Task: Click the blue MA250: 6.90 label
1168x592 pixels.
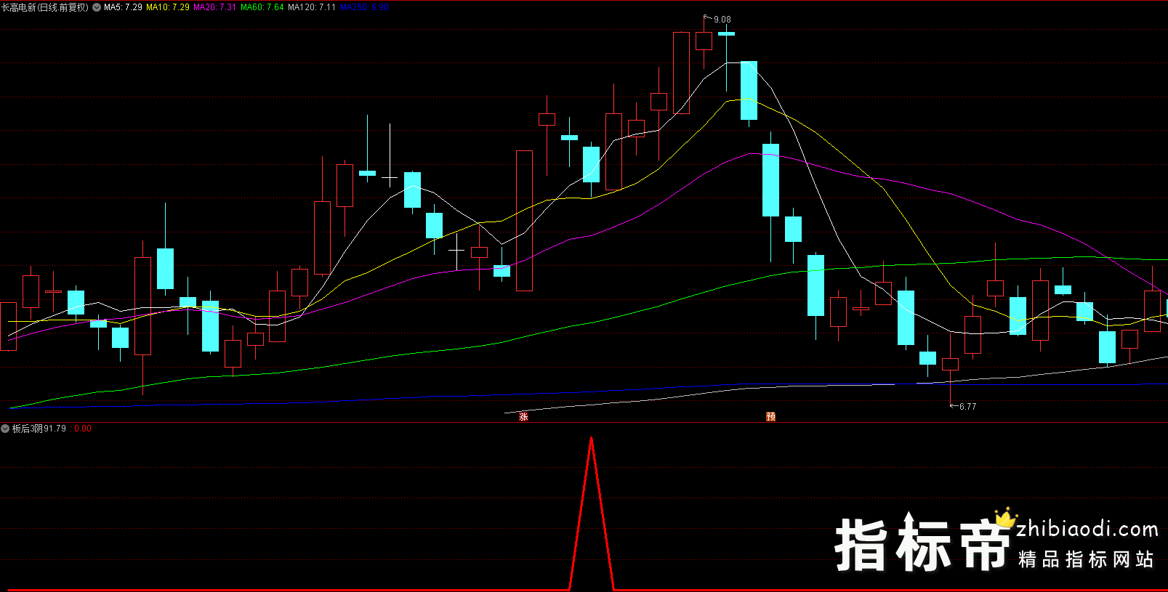Action: [364, 7]
